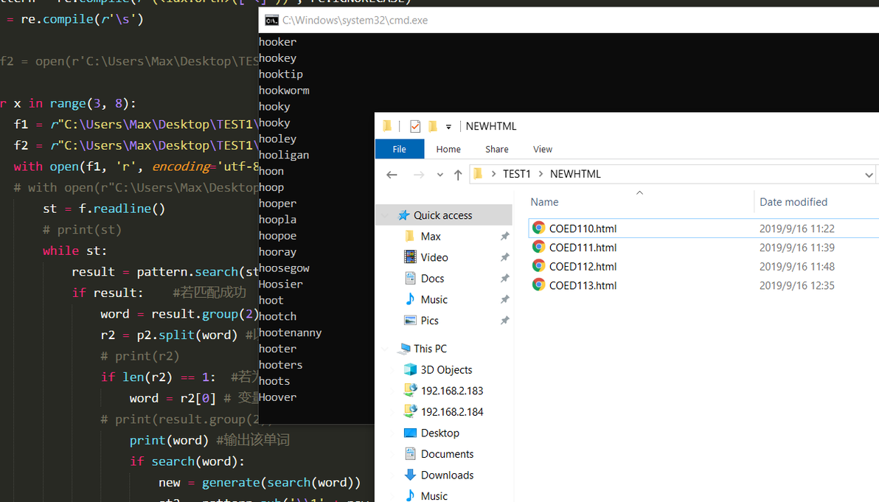
Task: Click the cmd.exe window title bar
Action: pos(569,20)
